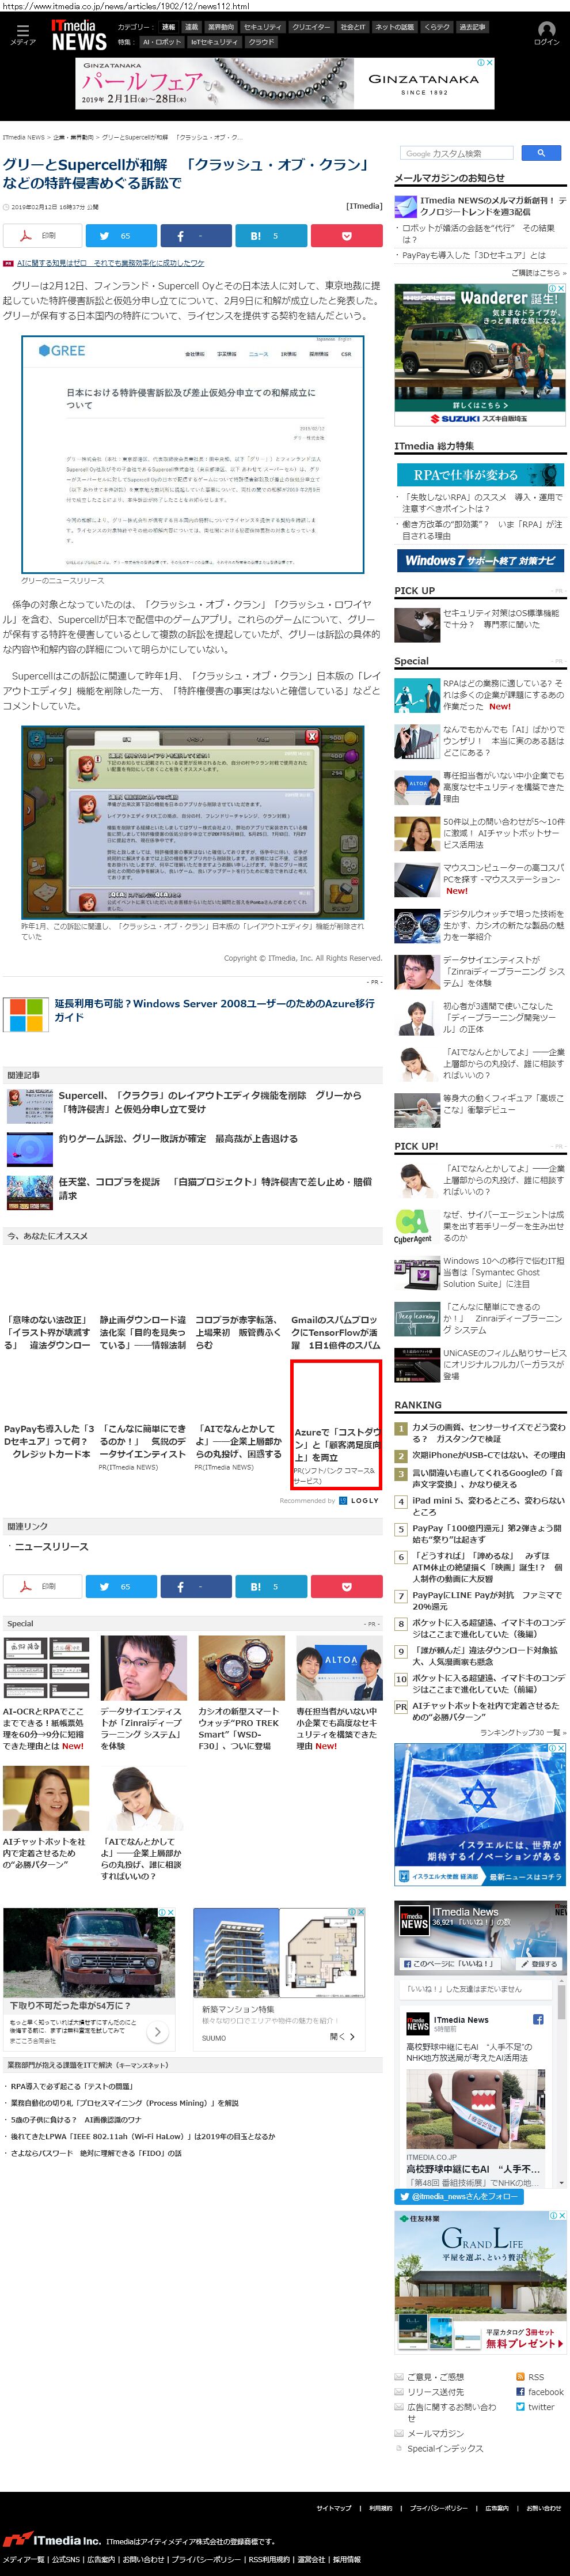Select 速報 category in header nav
This screenshot has height=2576, width=570.
tap(168, 27)
